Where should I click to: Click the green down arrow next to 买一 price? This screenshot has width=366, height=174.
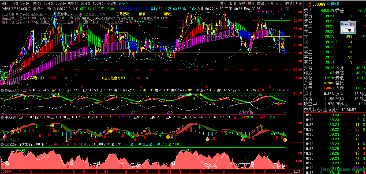coord(336,42)
